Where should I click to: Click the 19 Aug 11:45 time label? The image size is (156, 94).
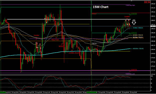click(x=47, y=92)
